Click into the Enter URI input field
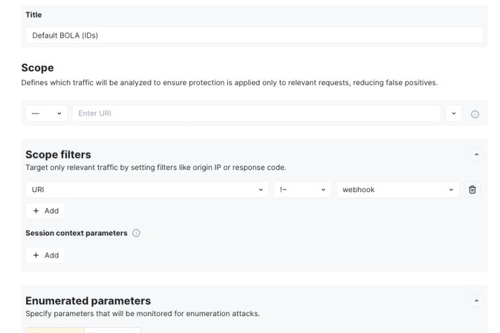500x333 pixels. click(x=256, y=114)
